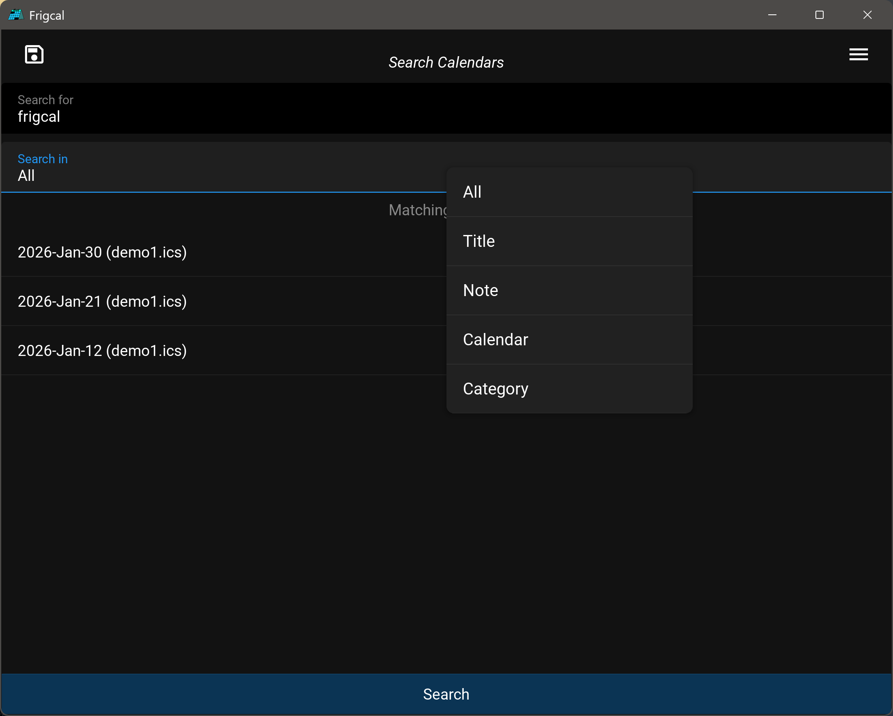Choose Note from the dropdown list
The image size is (893, 716).
569,290
